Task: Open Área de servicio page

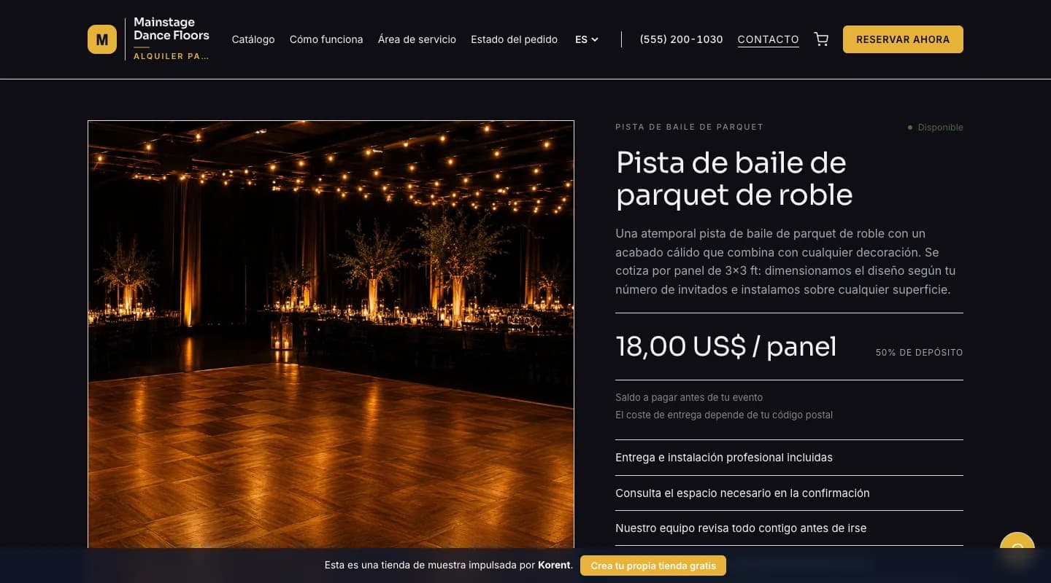Action: coord(417,39)
